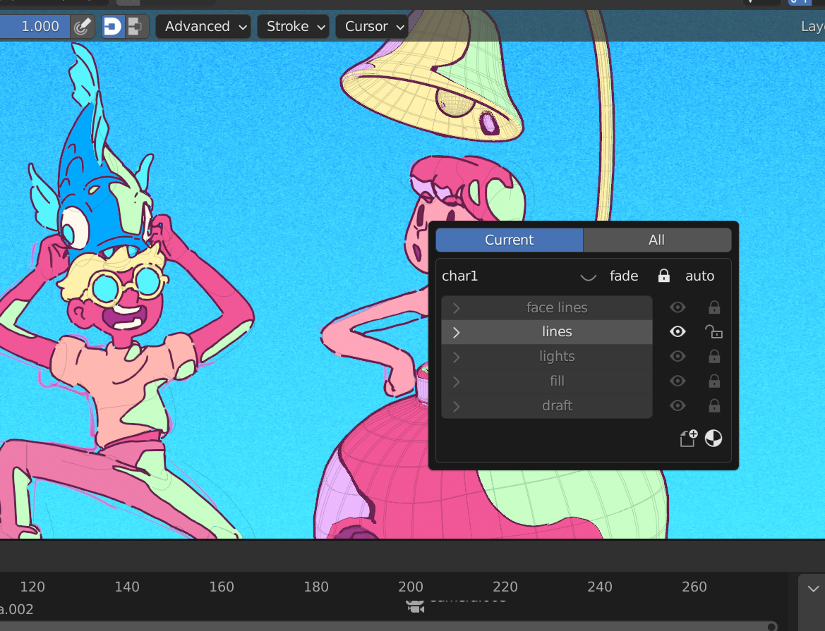Switch to the All tab
825x631 pixels.
656,240
